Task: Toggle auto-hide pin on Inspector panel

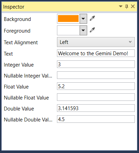Action: click(x=127, y=7)
